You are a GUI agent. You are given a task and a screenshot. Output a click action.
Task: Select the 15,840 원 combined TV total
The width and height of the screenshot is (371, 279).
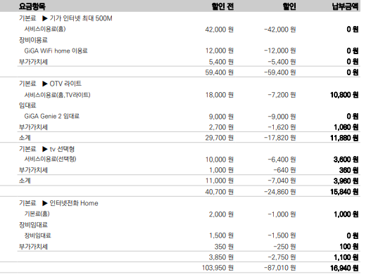pyautogui.click(x=344, y=192)
